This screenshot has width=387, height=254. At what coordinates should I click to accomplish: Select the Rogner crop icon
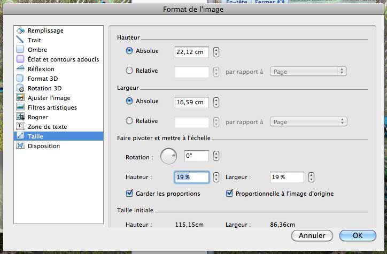pyautogui.click(x=21, y=117)
